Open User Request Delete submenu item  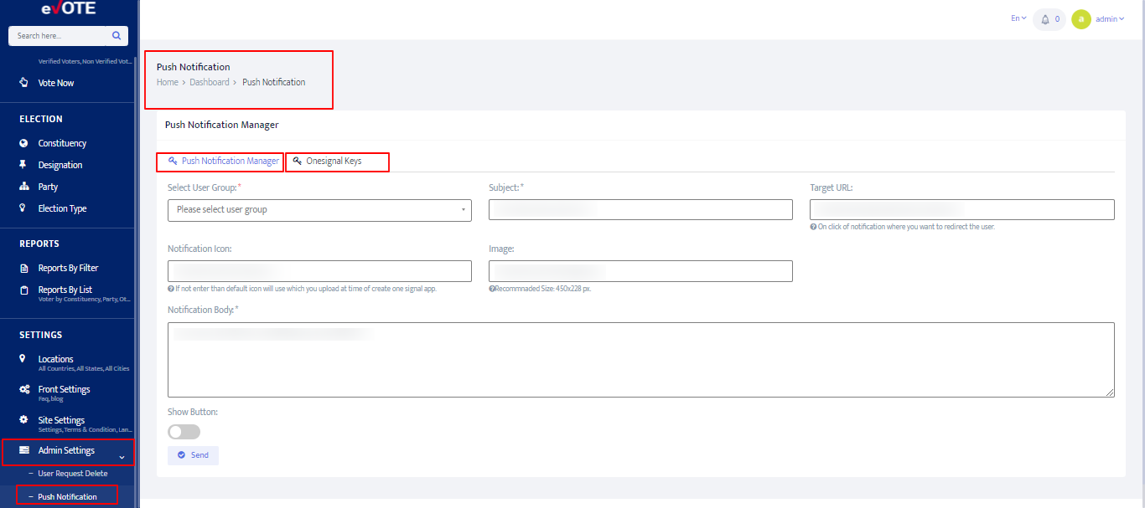tap(72, 474)
